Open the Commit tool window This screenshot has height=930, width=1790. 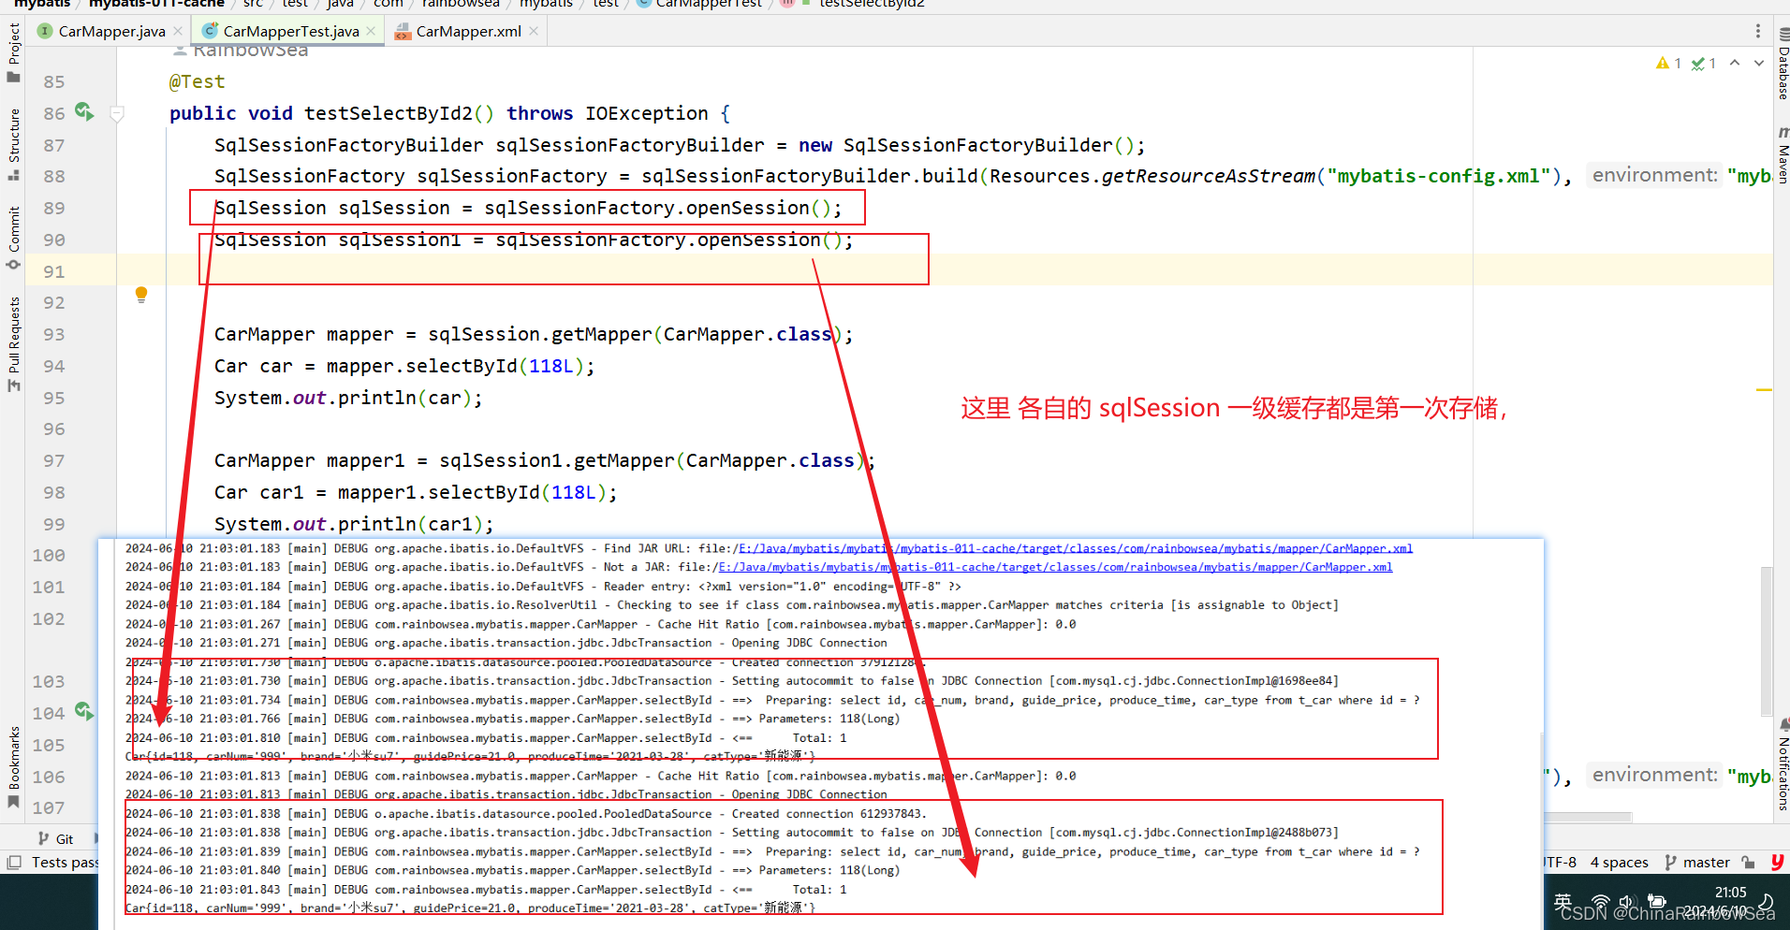click(14, 234)
